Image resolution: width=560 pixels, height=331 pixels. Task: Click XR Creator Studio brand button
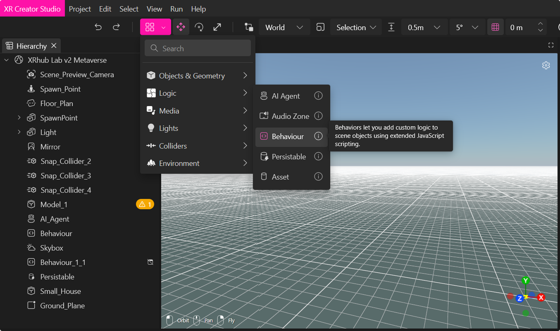pyautogui.click(x=32, y=9)
